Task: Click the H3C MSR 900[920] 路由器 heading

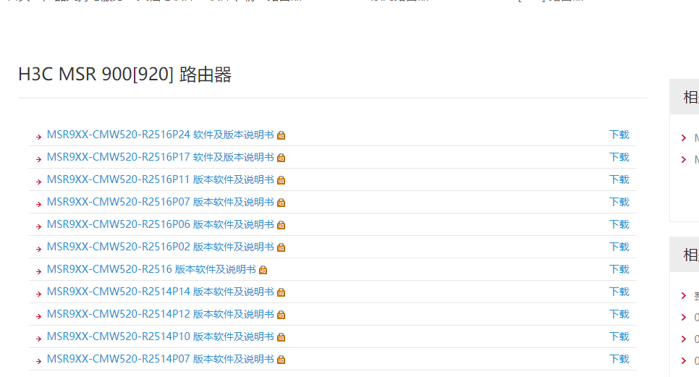Action: pos(124,75)
